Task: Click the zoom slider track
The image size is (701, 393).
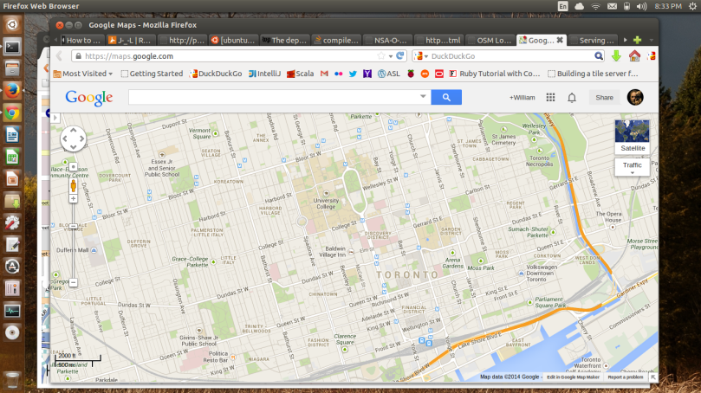Action: pyautogui.click(x=74, y=242)
